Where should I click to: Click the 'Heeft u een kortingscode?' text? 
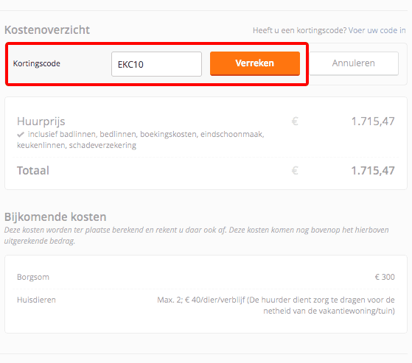300,30
